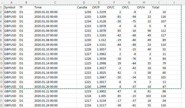Click the Total header cell

(159, 7)
